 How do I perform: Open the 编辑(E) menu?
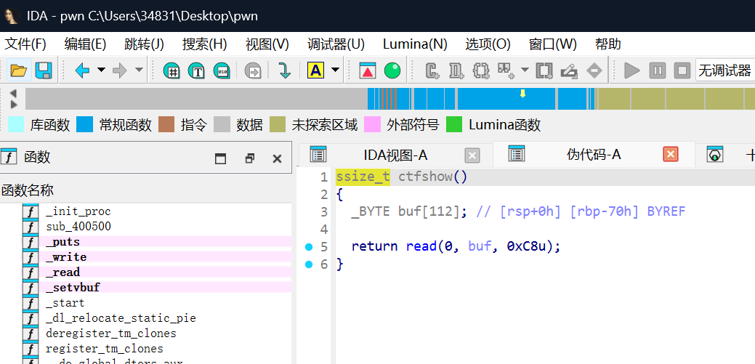click(85, 44)
